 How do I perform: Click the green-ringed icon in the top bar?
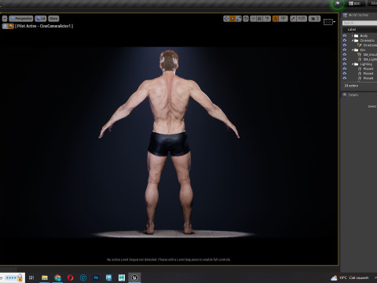pyautogui.click(x=338, y=3)
